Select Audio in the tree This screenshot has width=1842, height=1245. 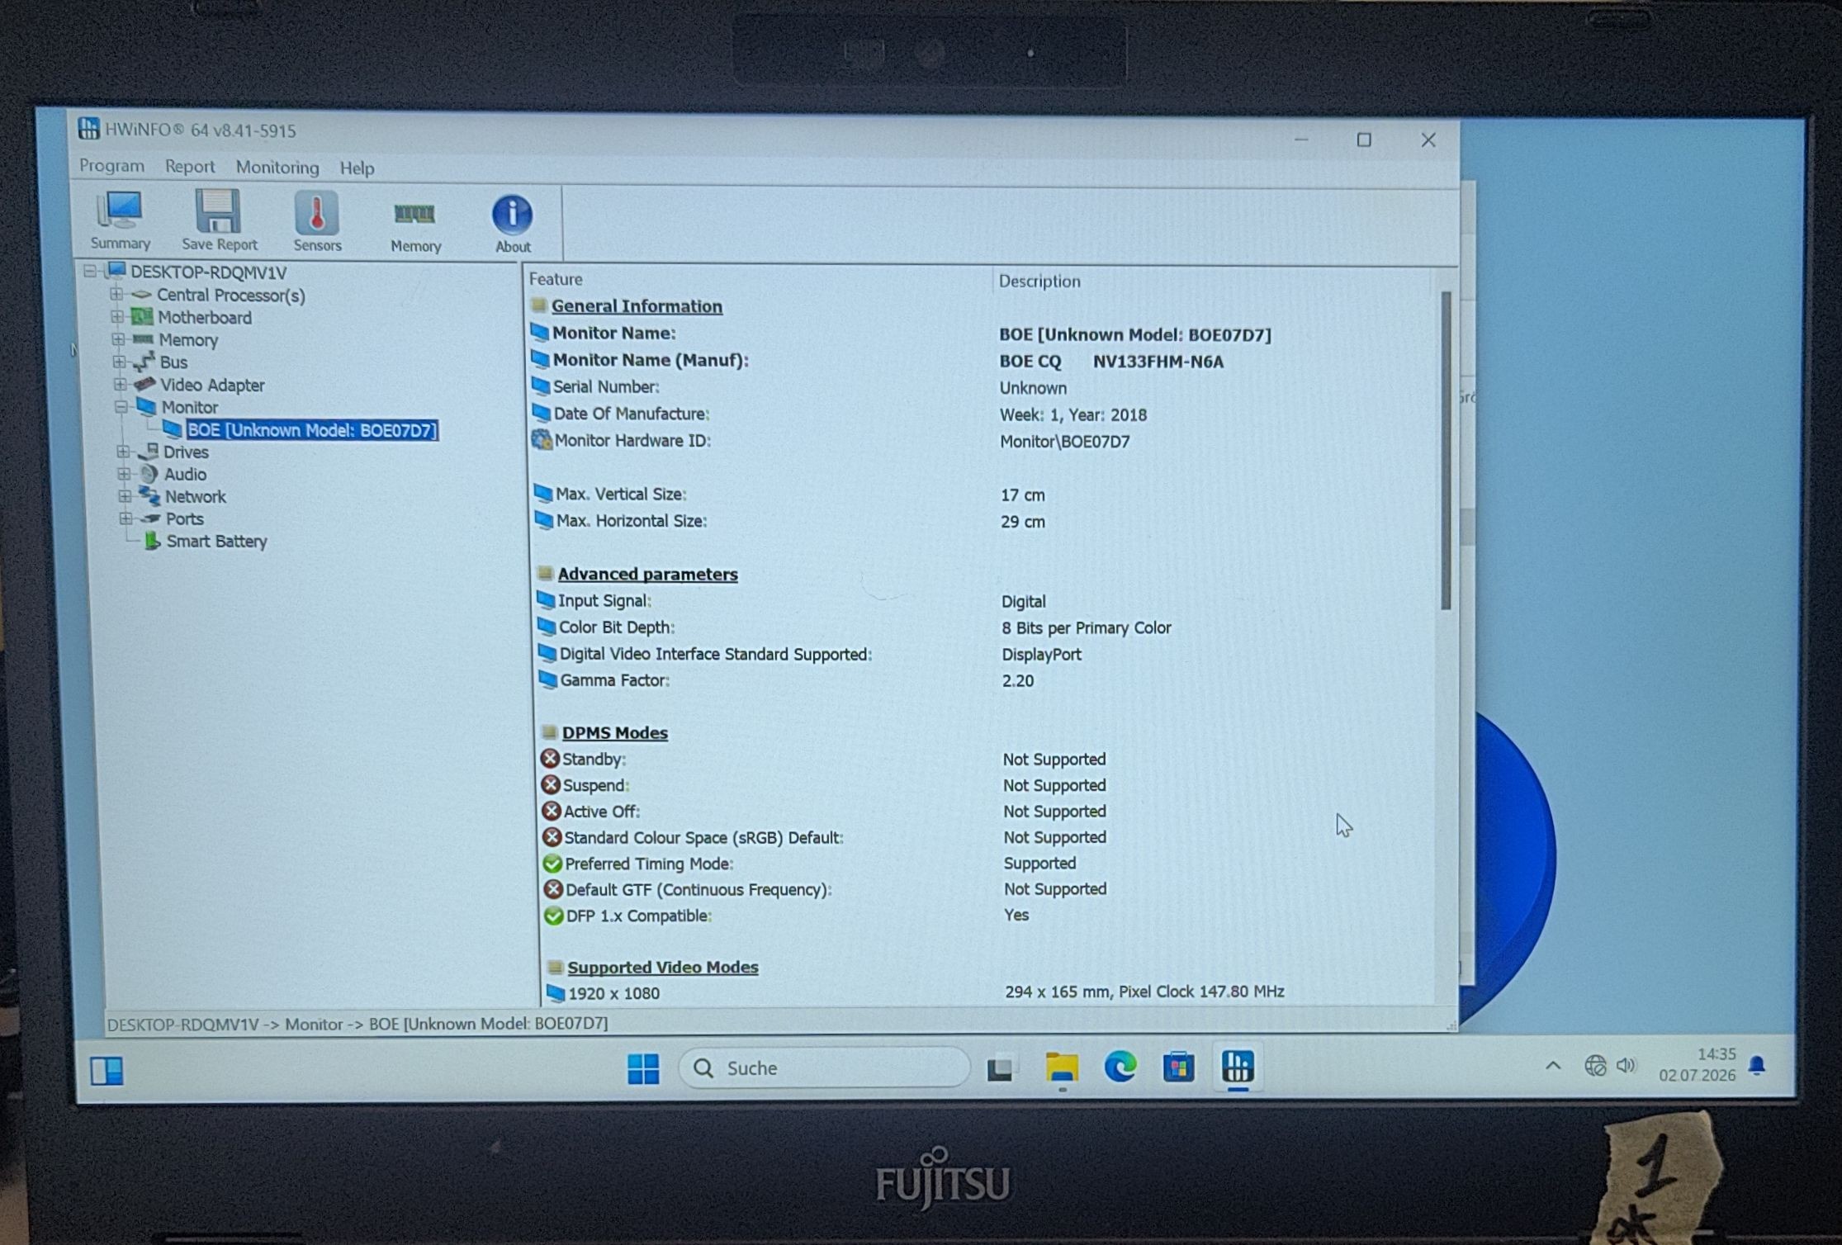(x=185, y=474)
